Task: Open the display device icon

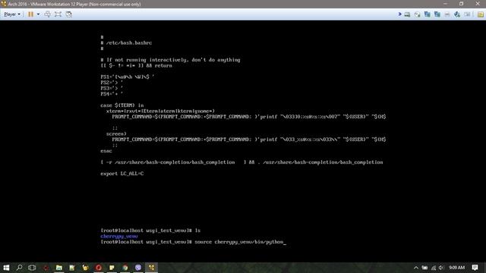Action: tap(467, 14)
